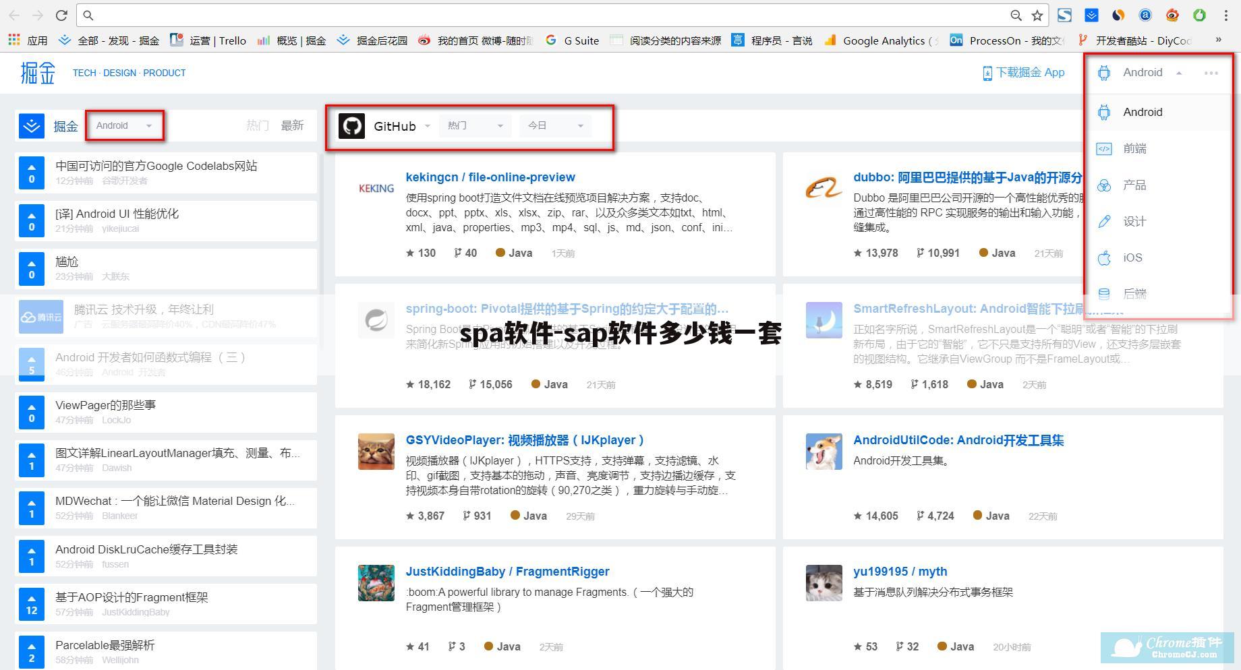Image resolution: width=1241 pixels, height=670 pixels.
Task: Select Android in the category menu
Action: 1157,112
